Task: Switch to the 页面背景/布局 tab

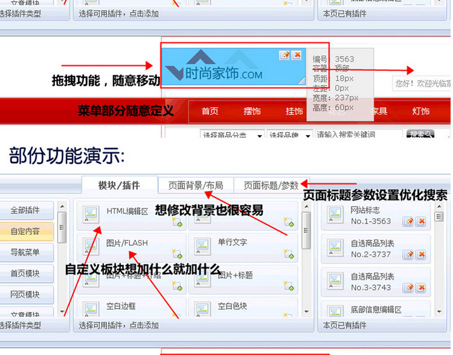Action: coord(196,185)
